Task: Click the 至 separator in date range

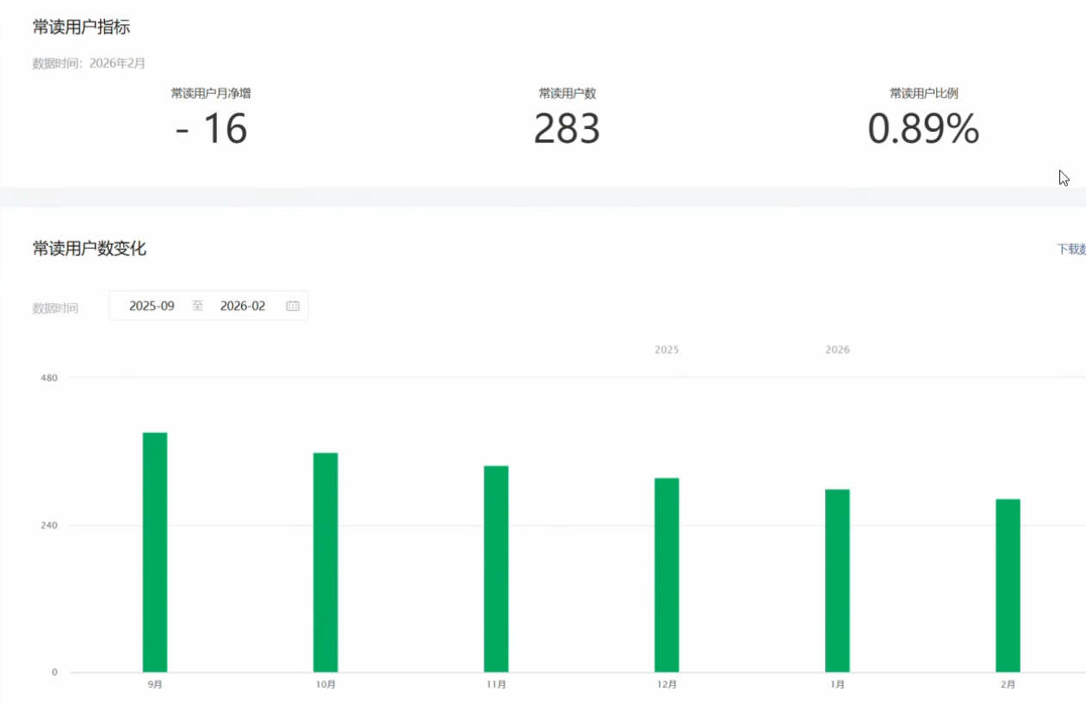Action: pyautogui.click(x=197, y=306)
